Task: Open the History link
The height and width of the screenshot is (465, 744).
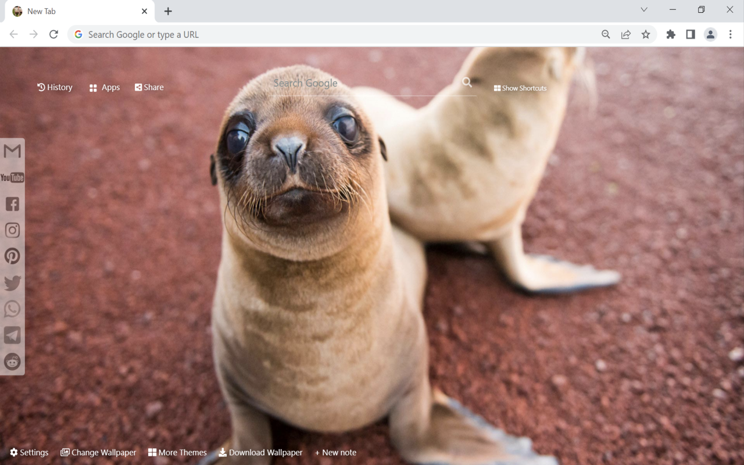Action: (x=55, y=87)
